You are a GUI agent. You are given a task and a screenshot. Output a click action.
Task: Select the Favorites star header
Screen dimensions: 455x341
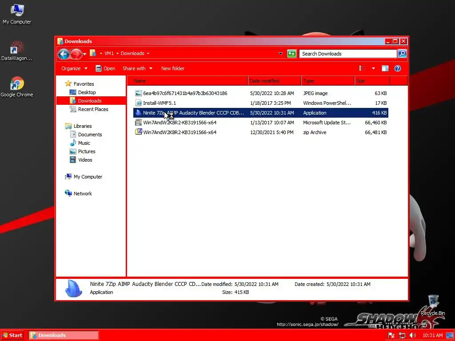coord(80,84)
